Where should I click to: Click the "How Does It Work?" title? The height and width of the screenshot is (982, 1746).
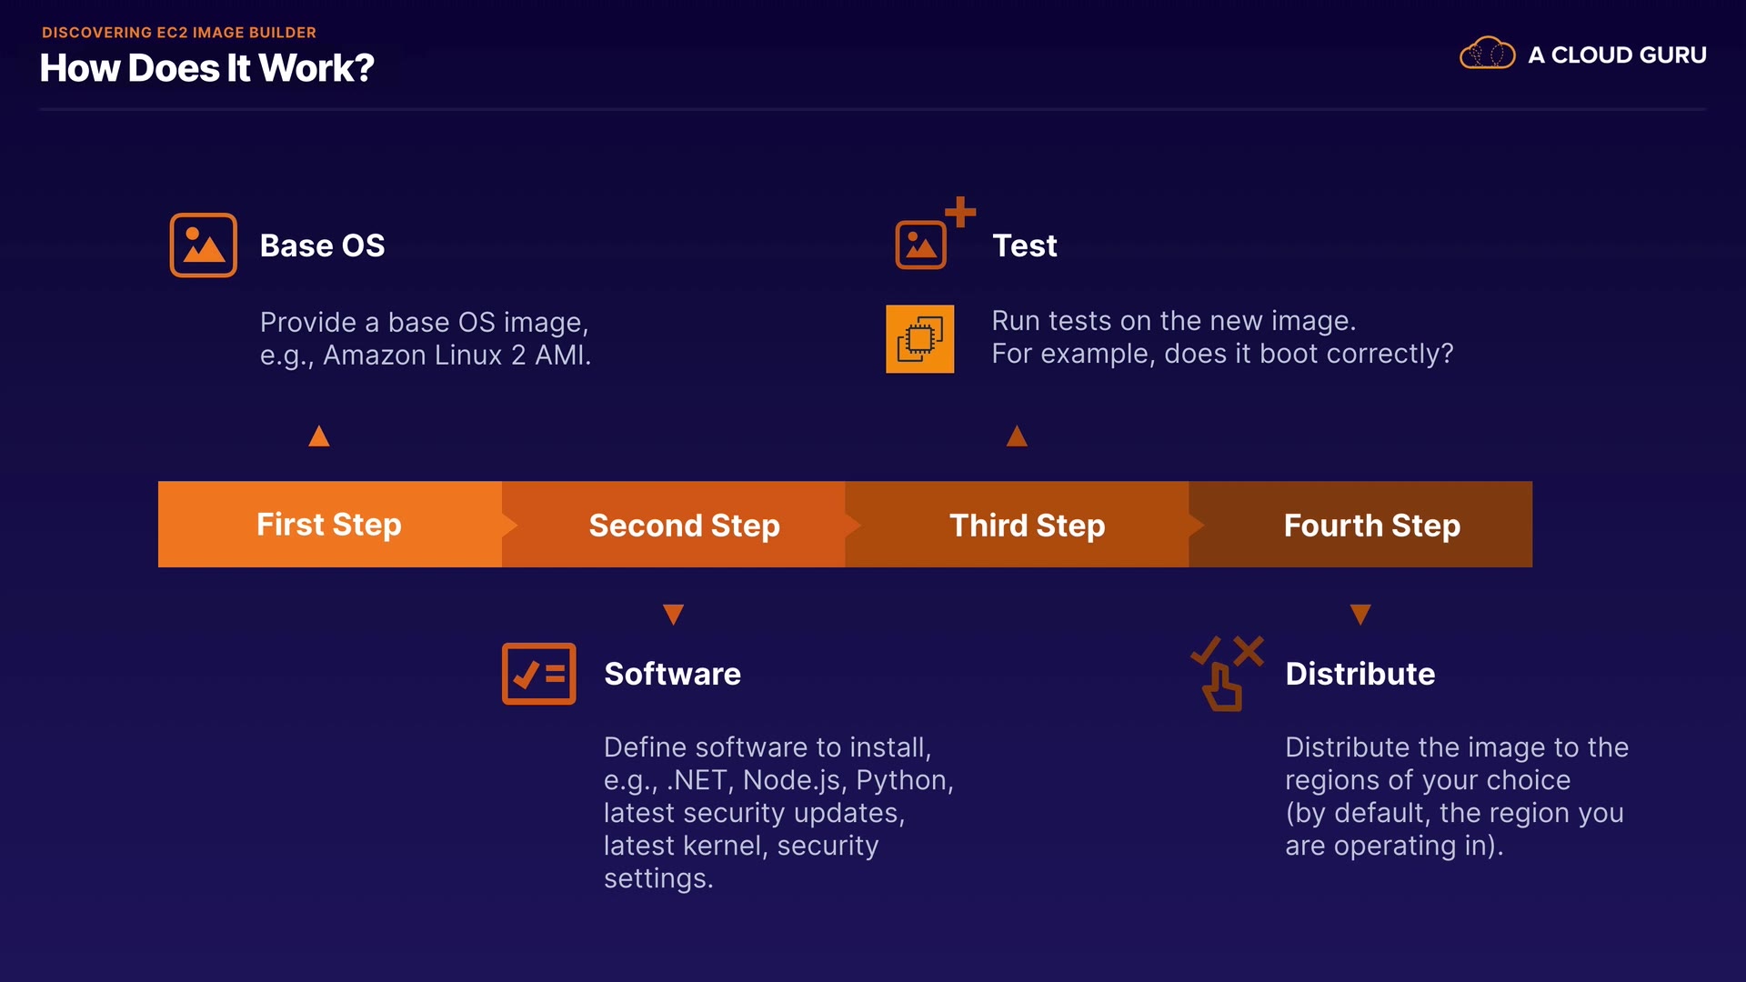click(x=207, y=68)
